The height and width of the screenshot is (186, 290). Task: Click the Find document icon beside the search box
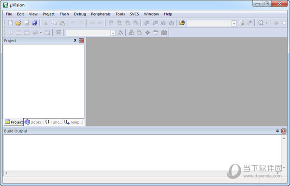coord(242,23)
